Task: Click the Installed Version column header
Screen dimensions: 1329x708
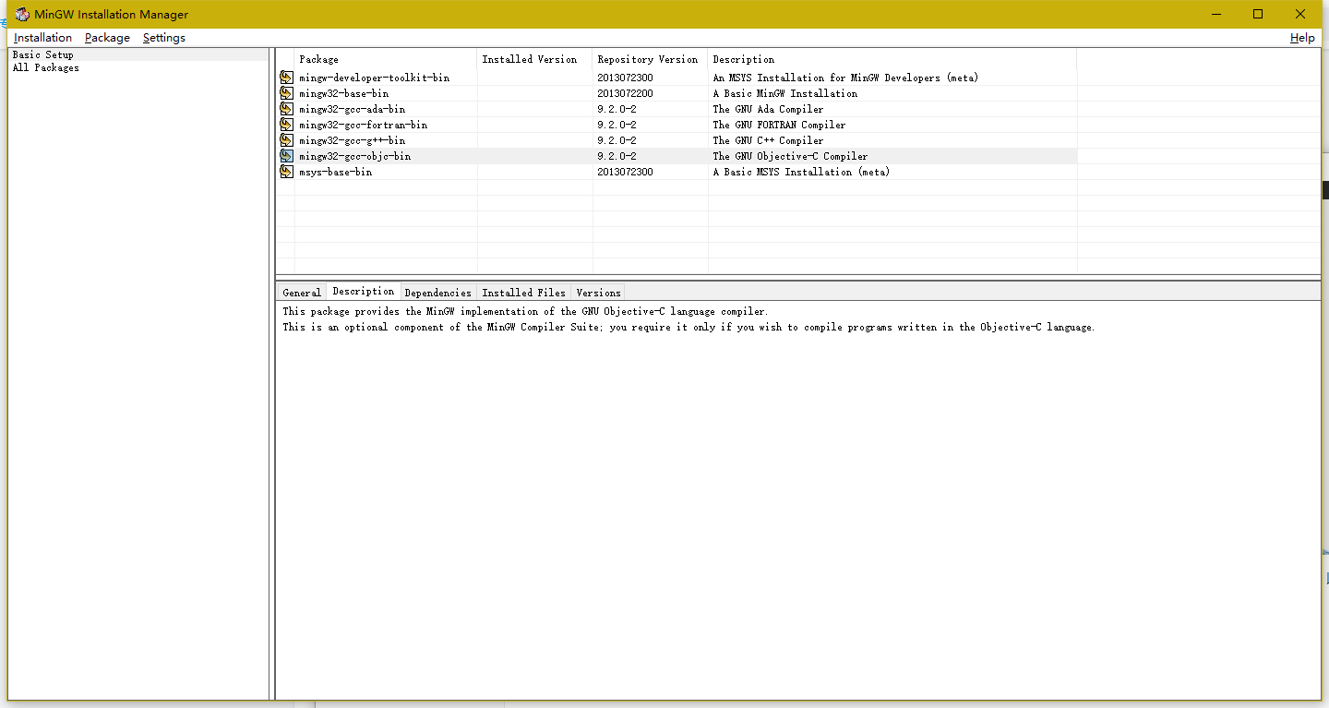Action: [535, 59]
